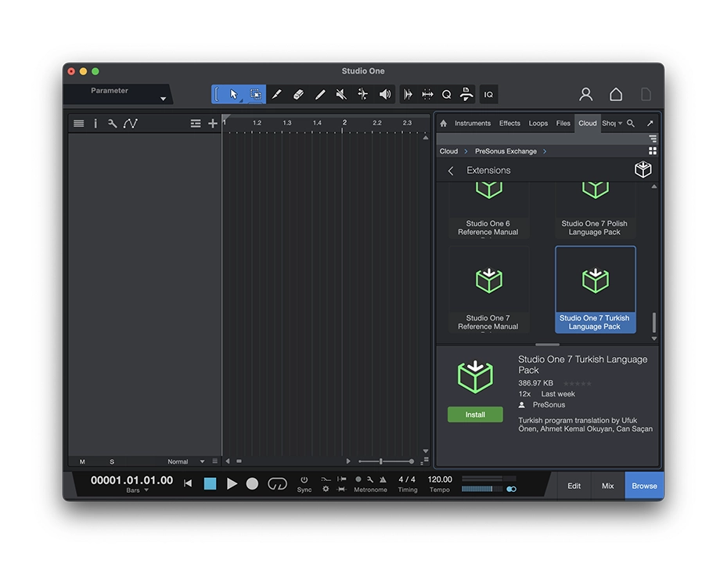Open the Quantize Q option

pos(446,95)
